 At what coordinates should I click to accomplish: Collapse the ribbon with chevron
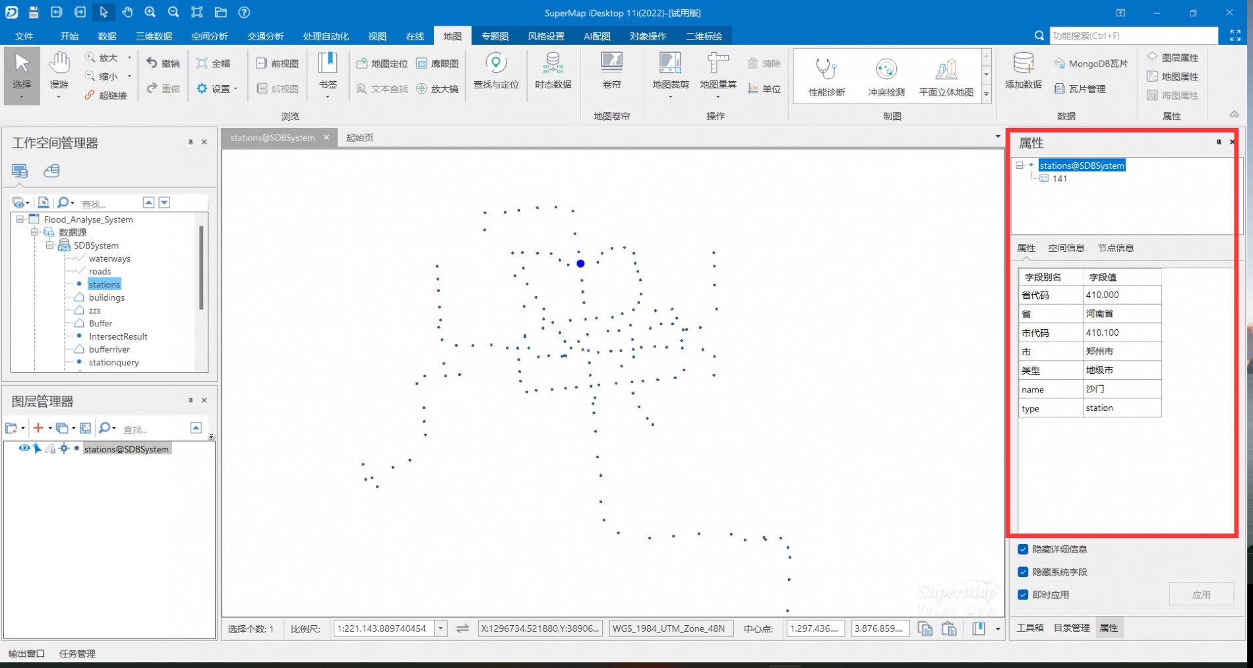click(x=1234, y=114)
